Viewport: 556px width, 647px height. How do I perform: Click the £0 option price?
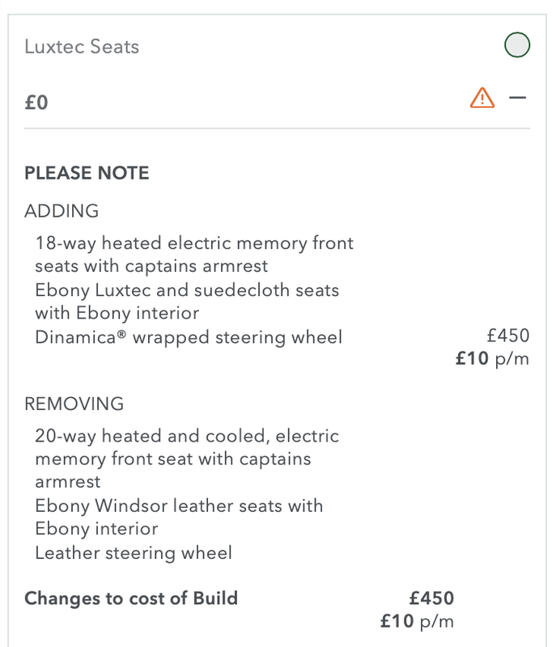36,104
